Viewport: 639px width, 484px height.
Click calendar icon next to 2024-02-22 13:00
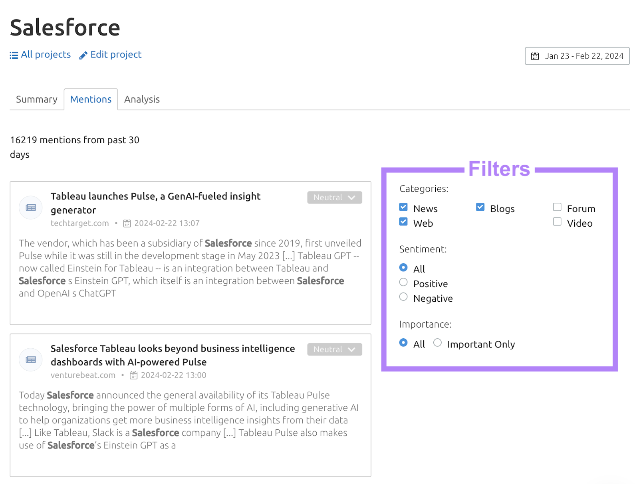coord(134,375)
